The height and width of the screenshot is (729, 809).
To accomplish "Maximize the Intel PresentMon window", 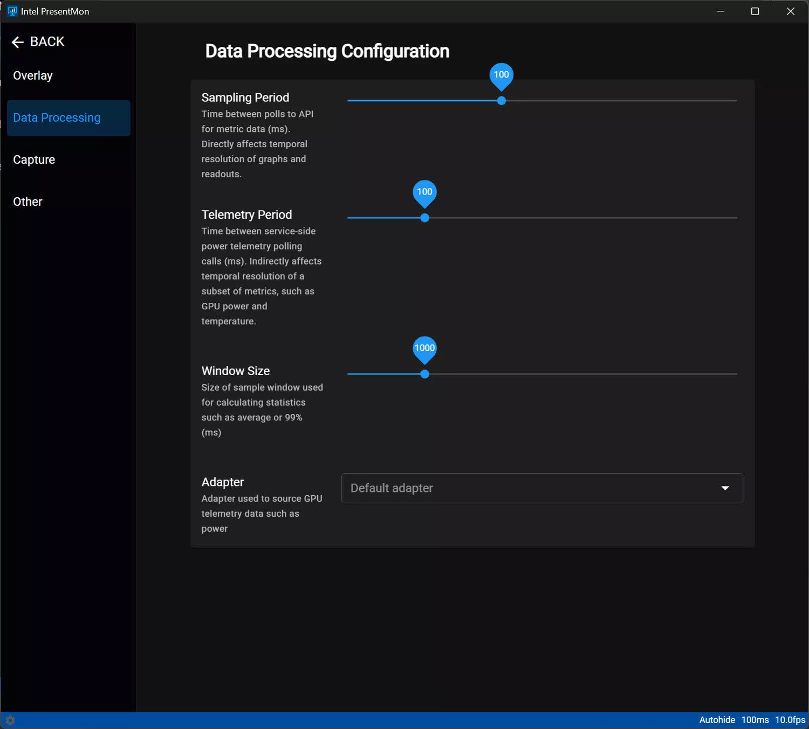I will point(755,11).
